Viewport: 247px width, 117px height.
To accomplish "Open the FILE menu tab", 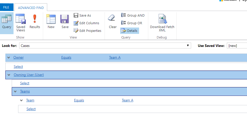I will [x=6, y=7].
